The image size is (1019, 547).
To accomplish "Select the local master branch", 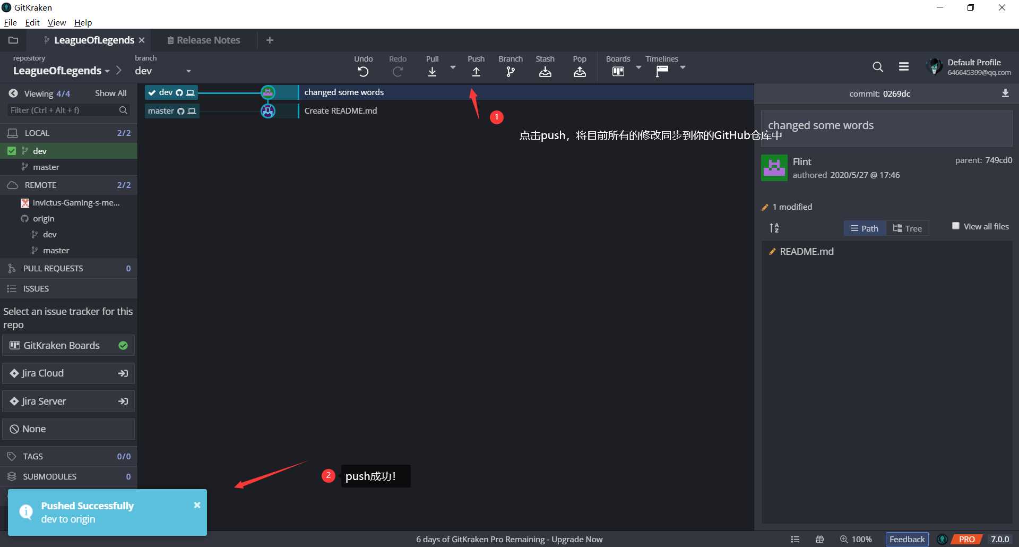I will [68, 167].
